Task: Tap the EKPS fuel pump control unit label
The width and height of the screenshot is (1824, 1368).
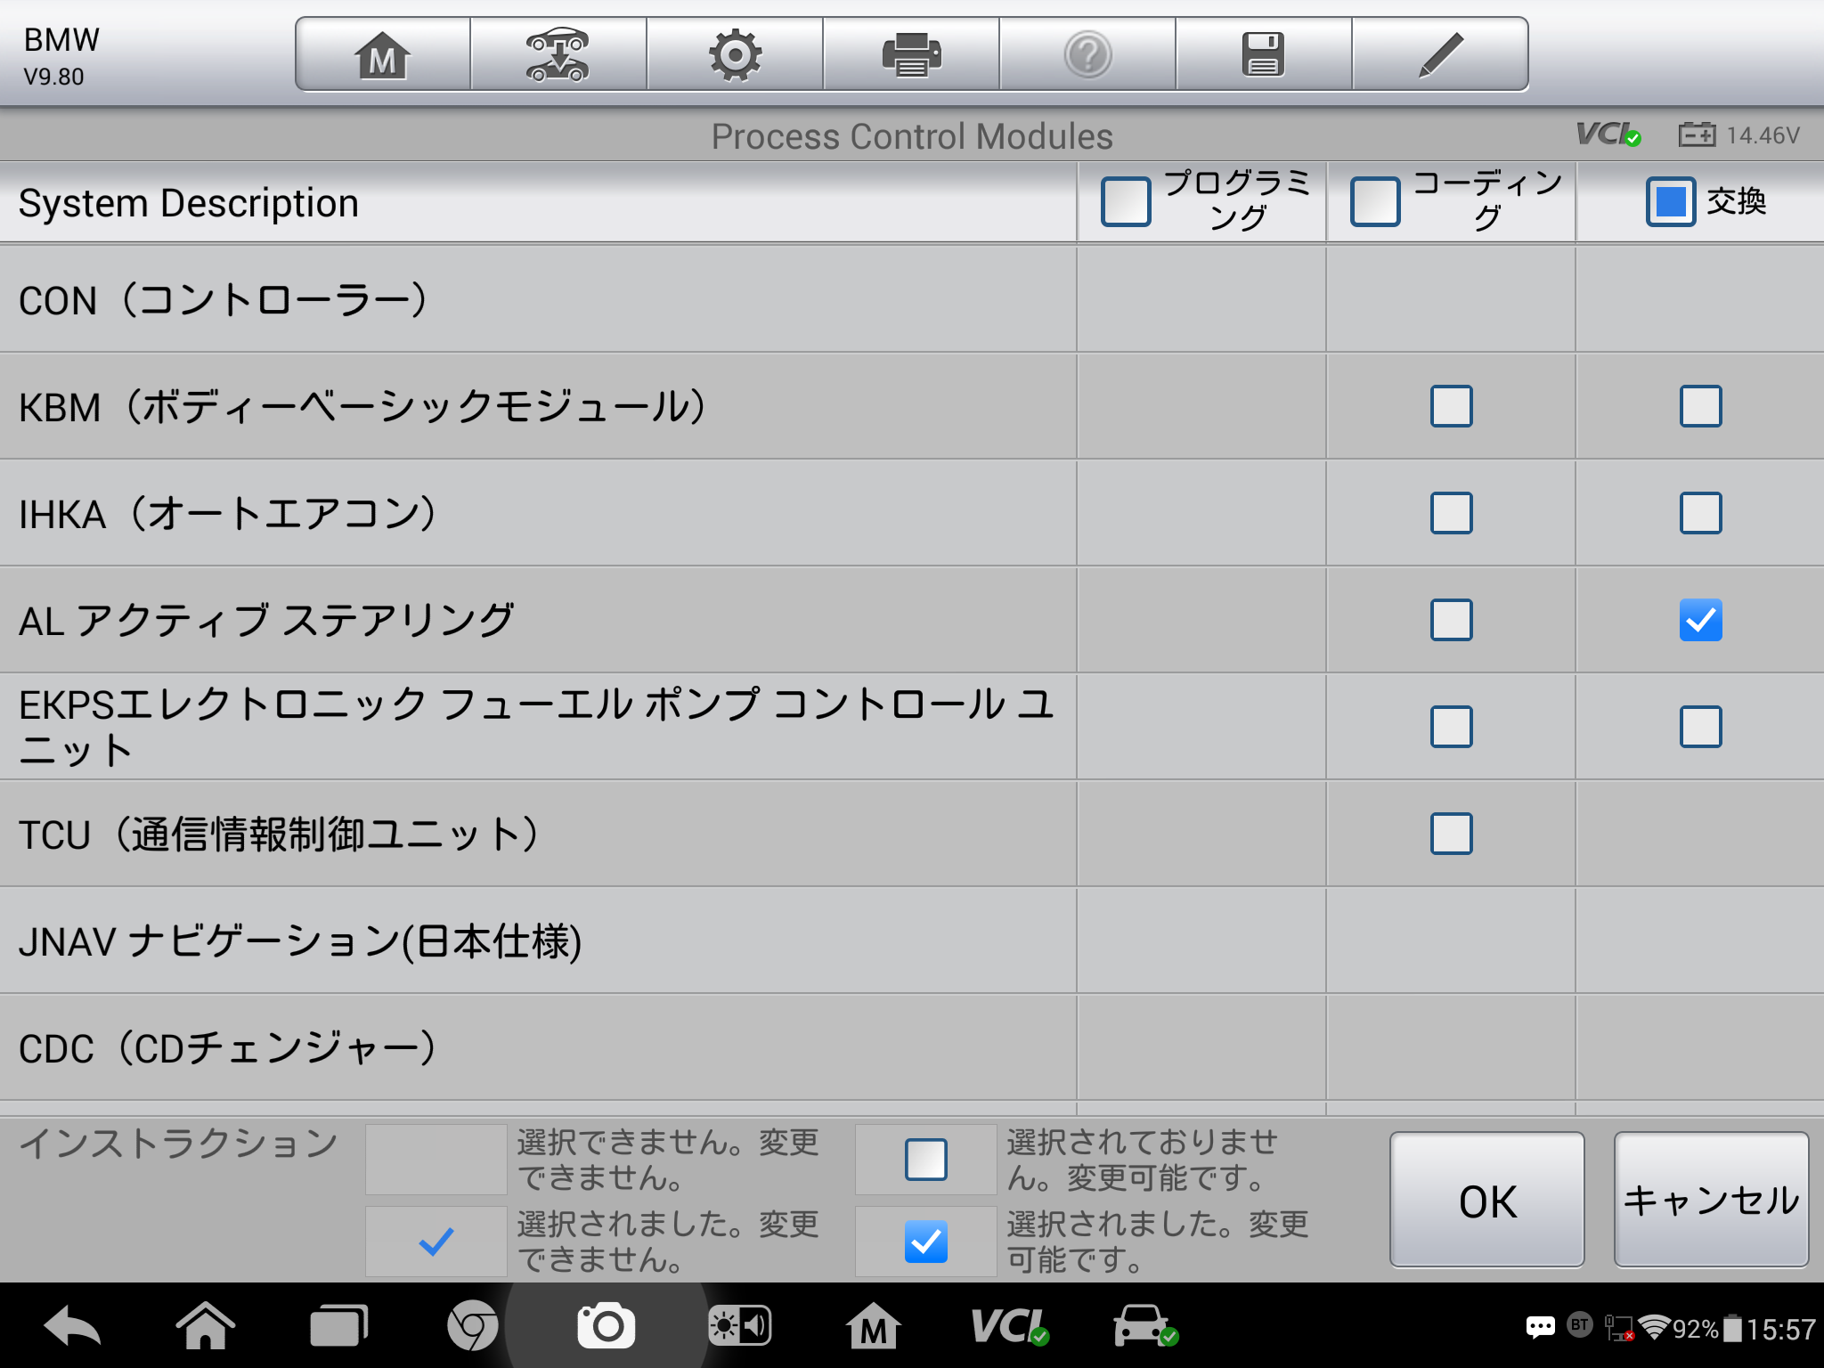Action: point(537,727)
